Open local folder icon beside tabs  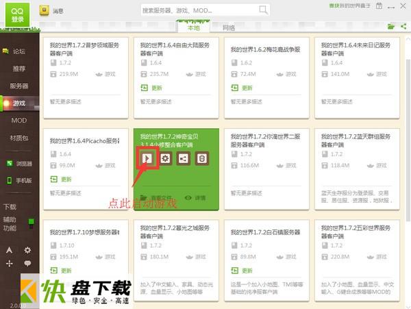click(391, 26)
